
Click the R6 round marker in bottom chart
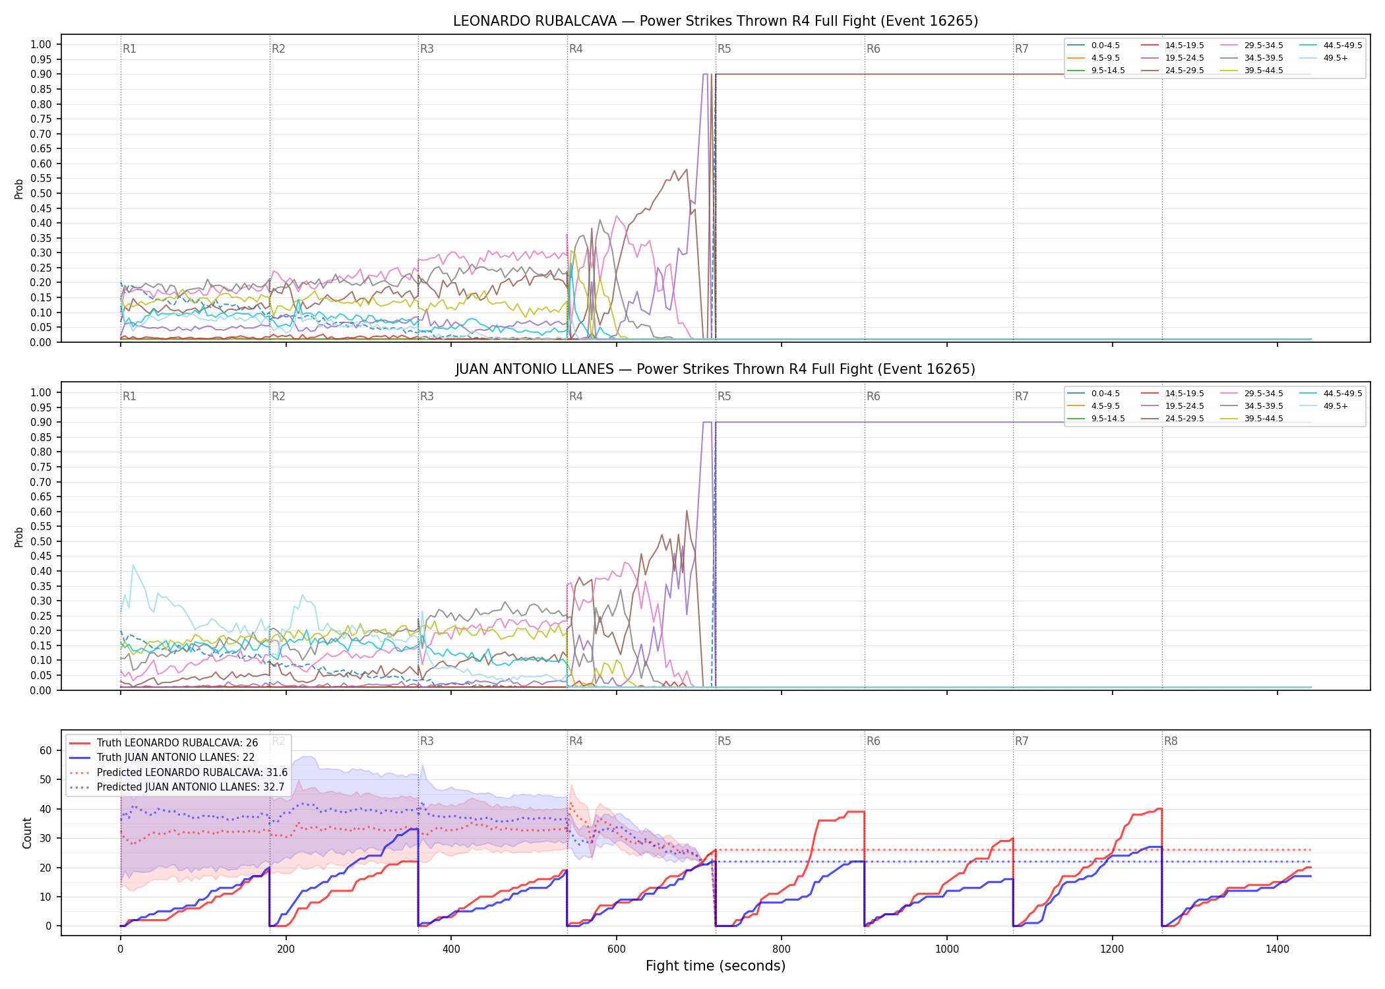pyautogui.click(x=873, y=741)
